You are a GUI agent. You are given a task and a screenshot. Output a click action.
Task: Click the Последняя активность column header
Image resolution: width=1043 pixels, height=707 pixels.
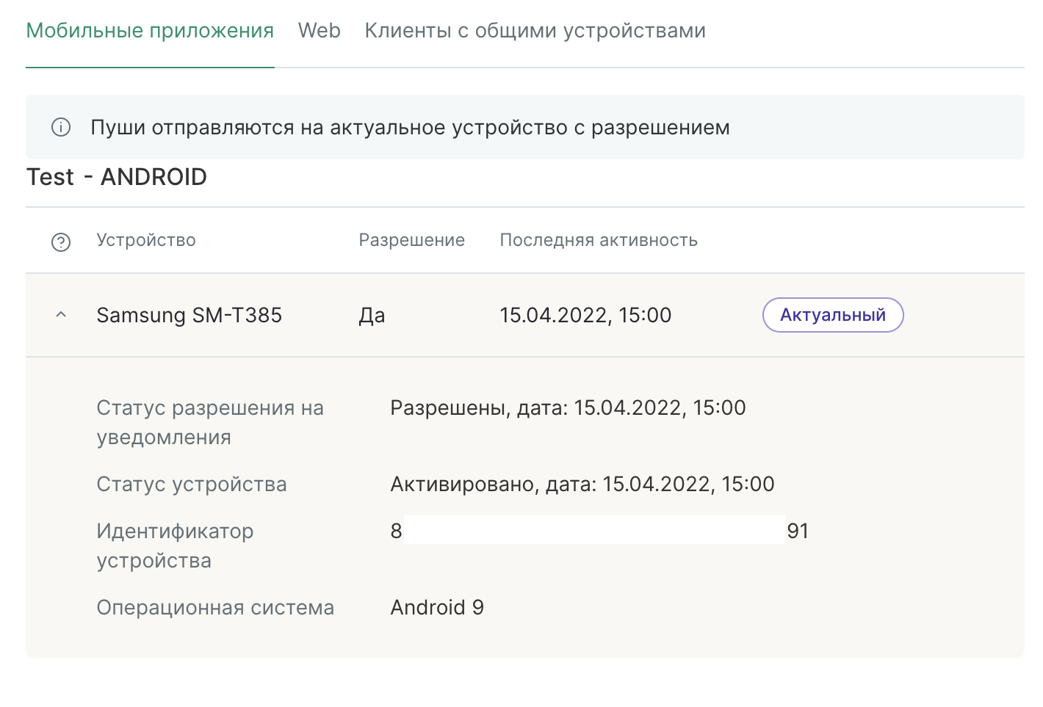(x=599, y=241)
